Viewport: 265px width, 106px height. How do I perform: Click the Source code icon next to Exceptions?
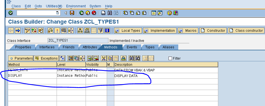pyautogui.click(x=62, y=58)
